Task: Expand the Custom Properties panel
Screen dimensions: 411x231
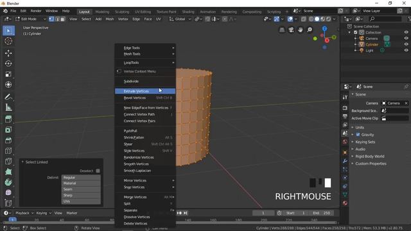Action: click(x=371, y=164)
